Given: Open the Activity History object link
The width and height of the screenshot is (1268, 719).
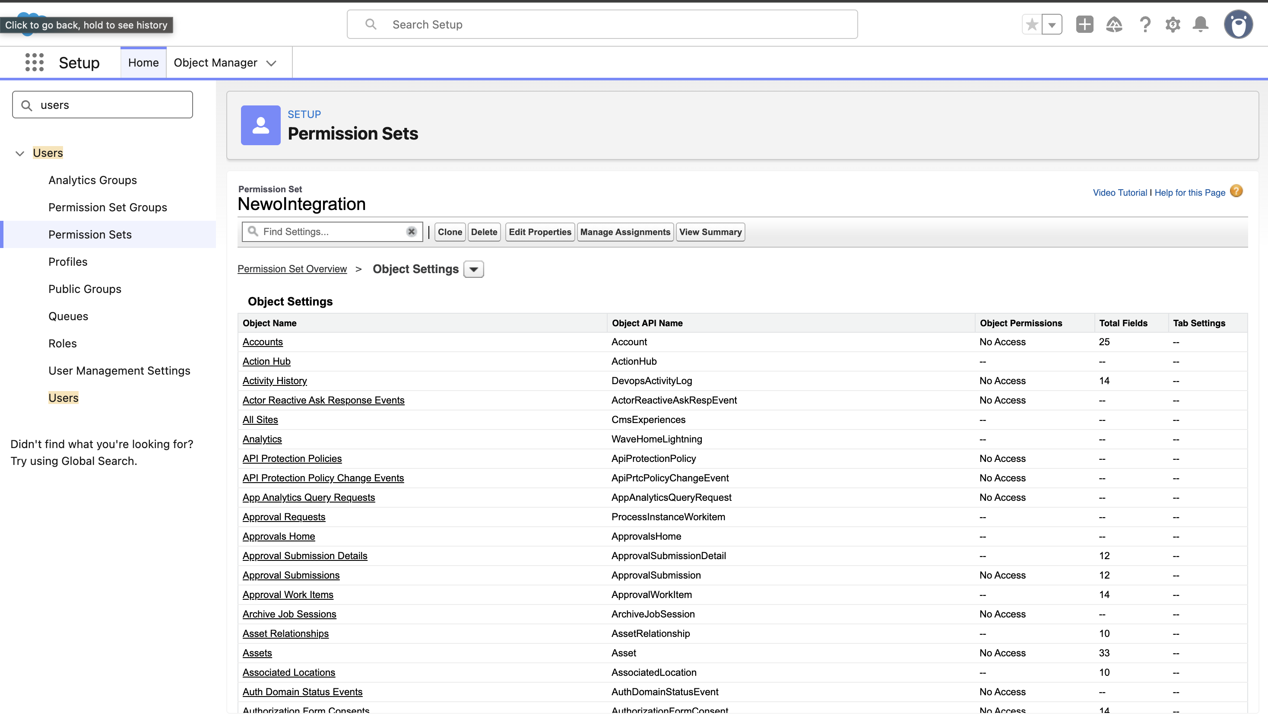Looking at the screenshot, I should pyautogui.click(x=274, y=380).
